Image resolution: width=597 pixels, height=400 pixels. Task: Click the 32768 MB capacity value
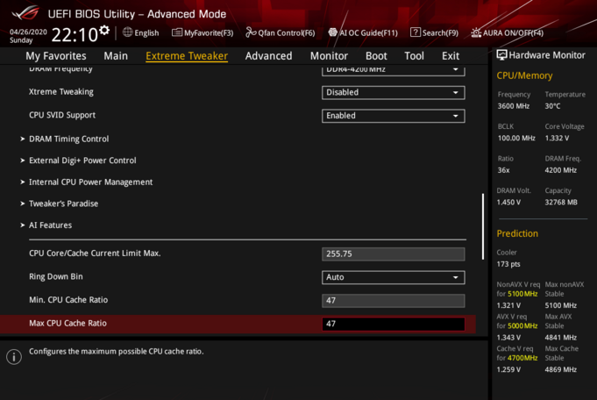tap(561, 203)
